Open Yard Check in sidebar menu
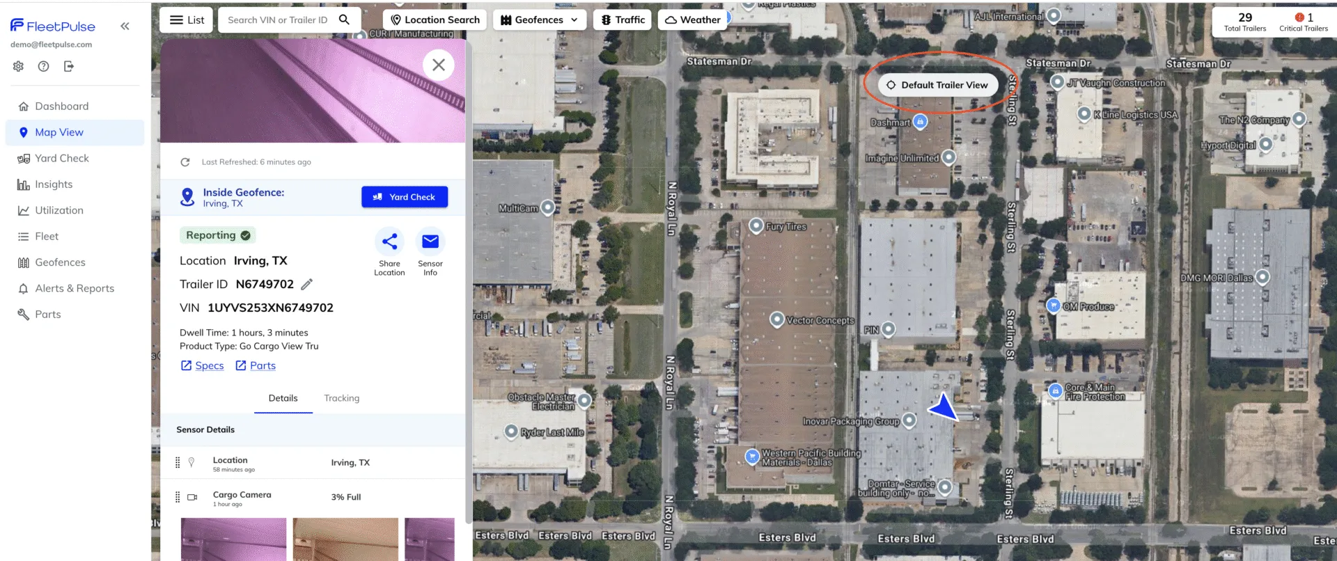 coord(62,158)
